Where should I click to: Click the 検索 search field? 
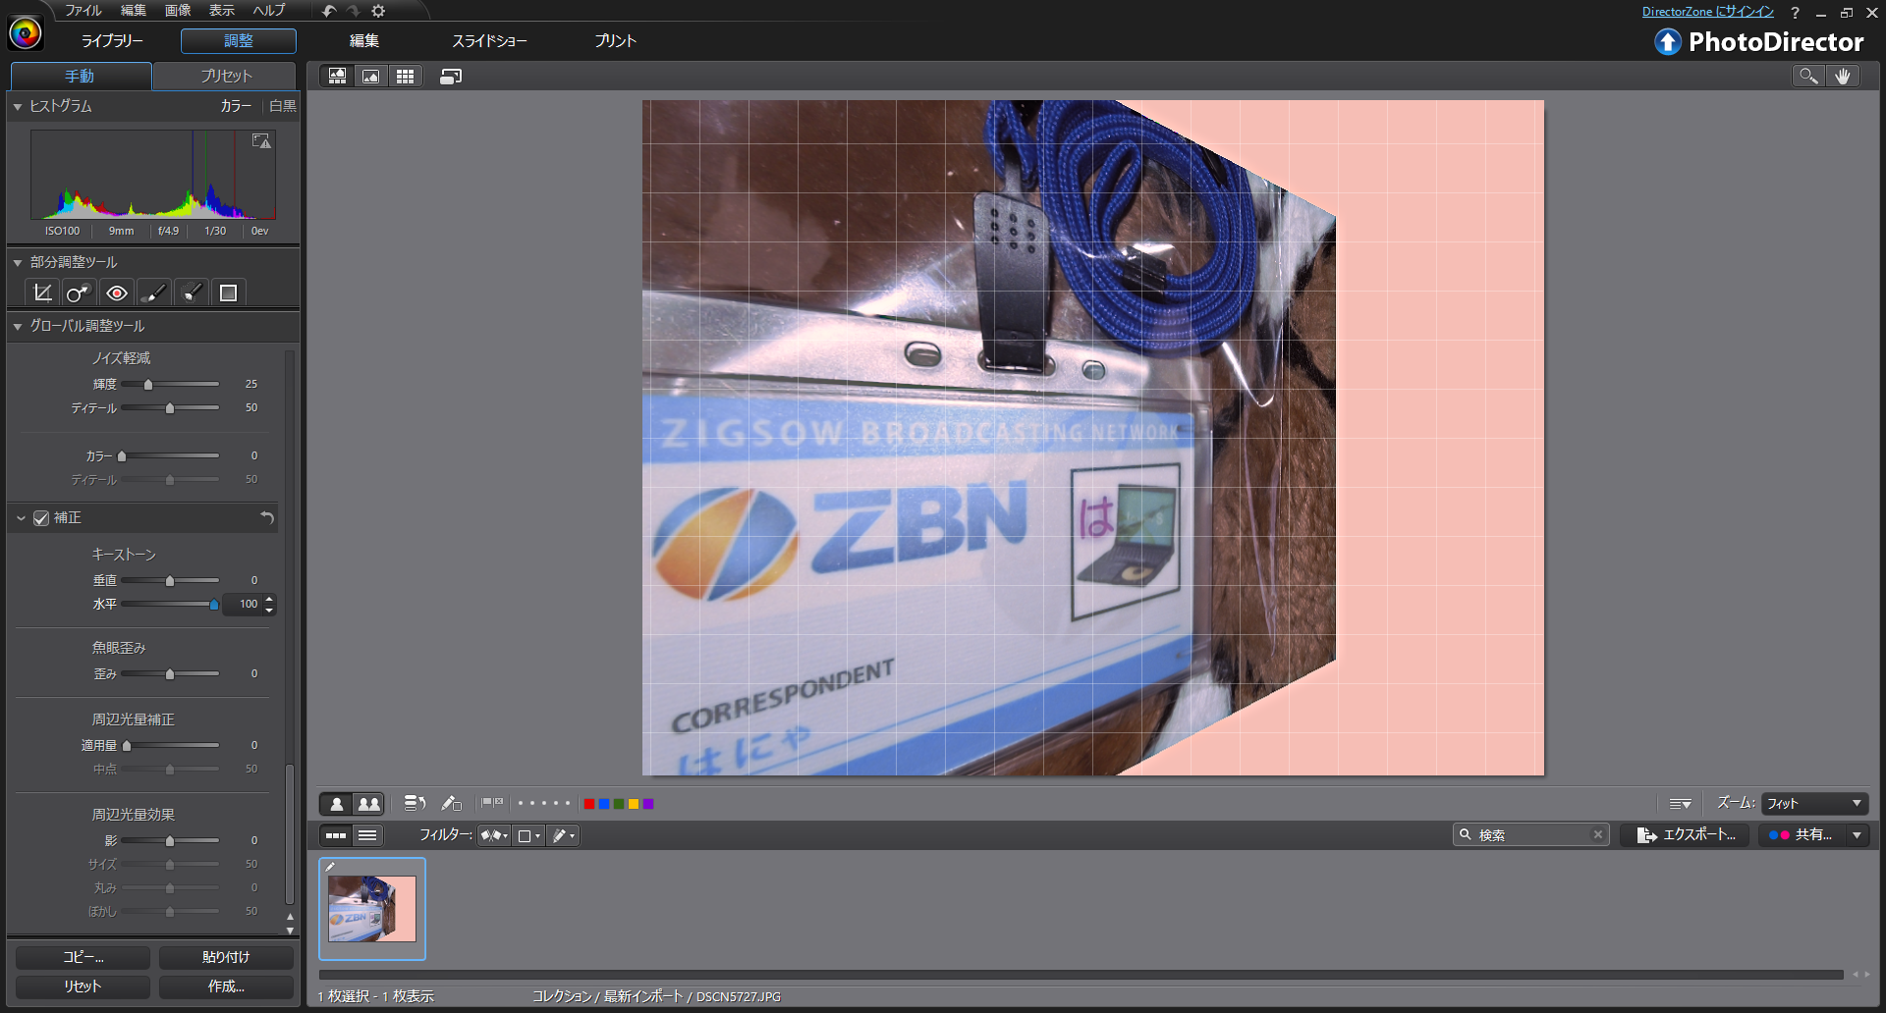tap(1531, 834)
